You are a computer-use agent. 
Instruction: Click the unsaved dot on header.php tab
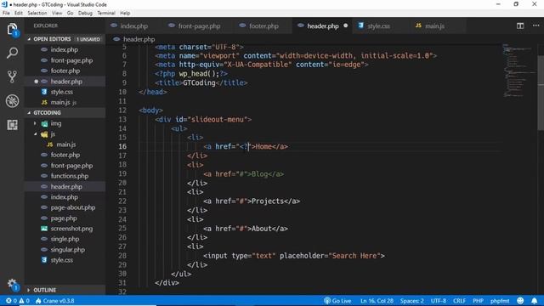tap(346, 25)
